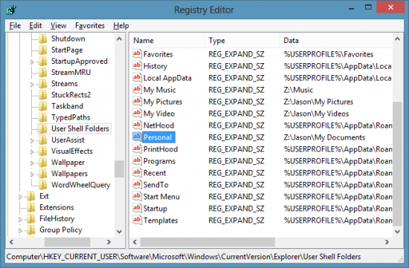
Task: Expand the UserAssist key
Action: click(x=32, y=140)
